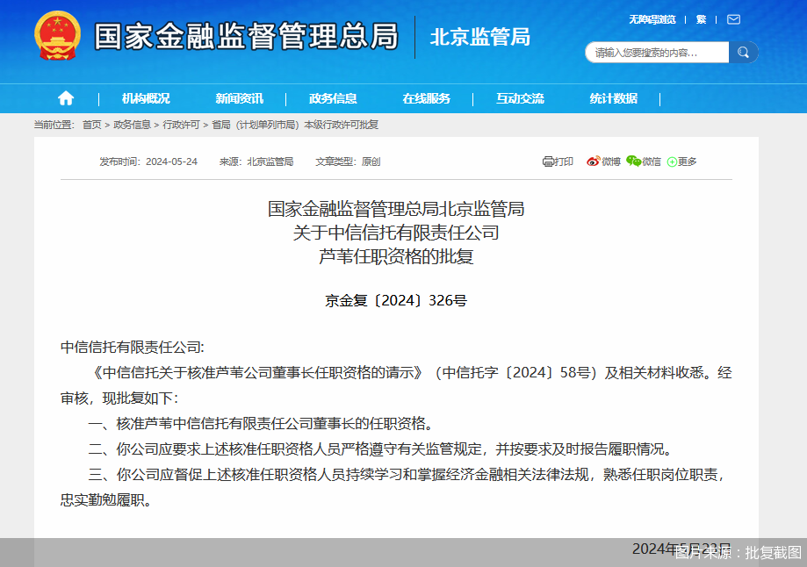807x567 pixels.
Task: Open the 在线服务 menu
Action: click(x=427, y=98)
